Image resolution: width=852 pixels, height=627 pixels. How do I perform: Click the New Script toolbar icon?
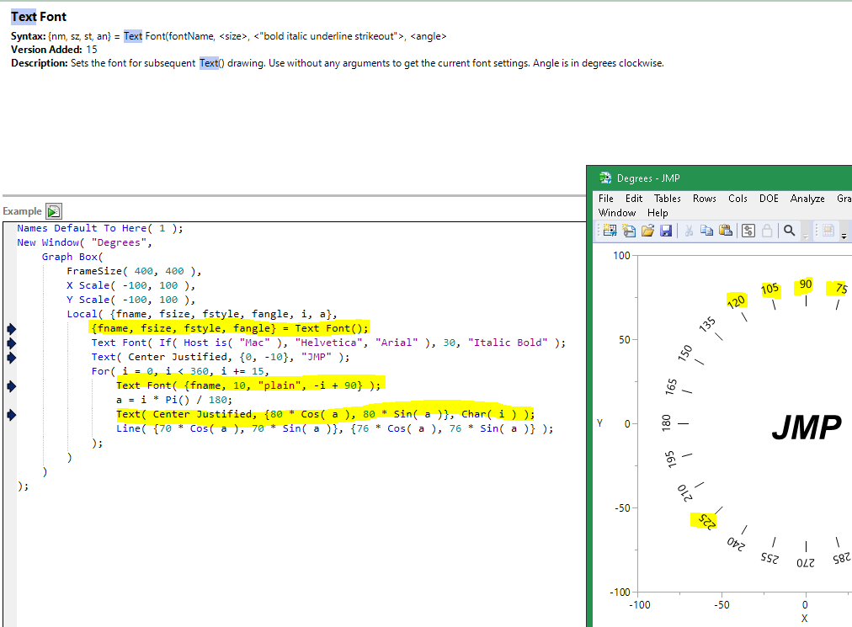point(627,231)
